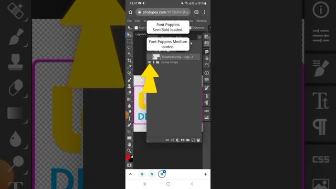Open the Channels panel icon
Image resolution: width=336 pixels, height=189 pixels.
206,58
